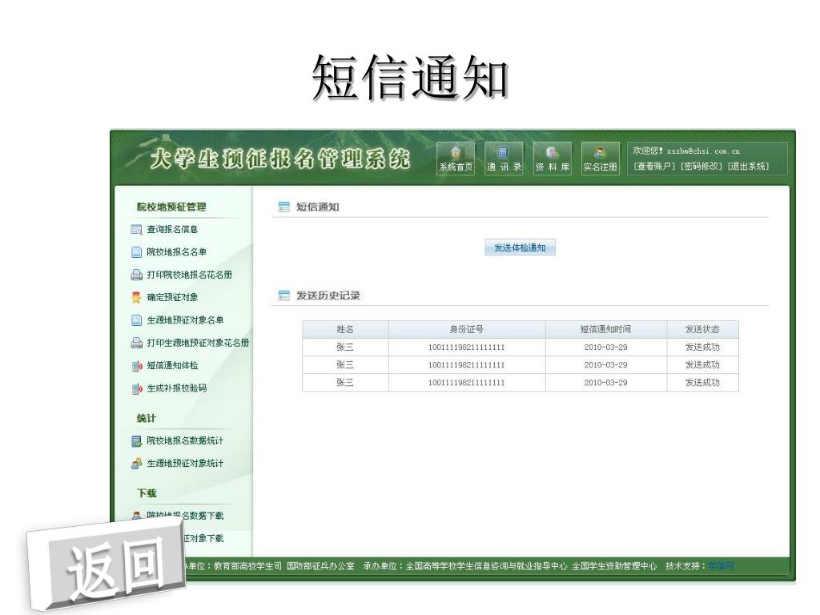Click the 密码修改 link
Viewport: 820px width, 615px height.
701,167
